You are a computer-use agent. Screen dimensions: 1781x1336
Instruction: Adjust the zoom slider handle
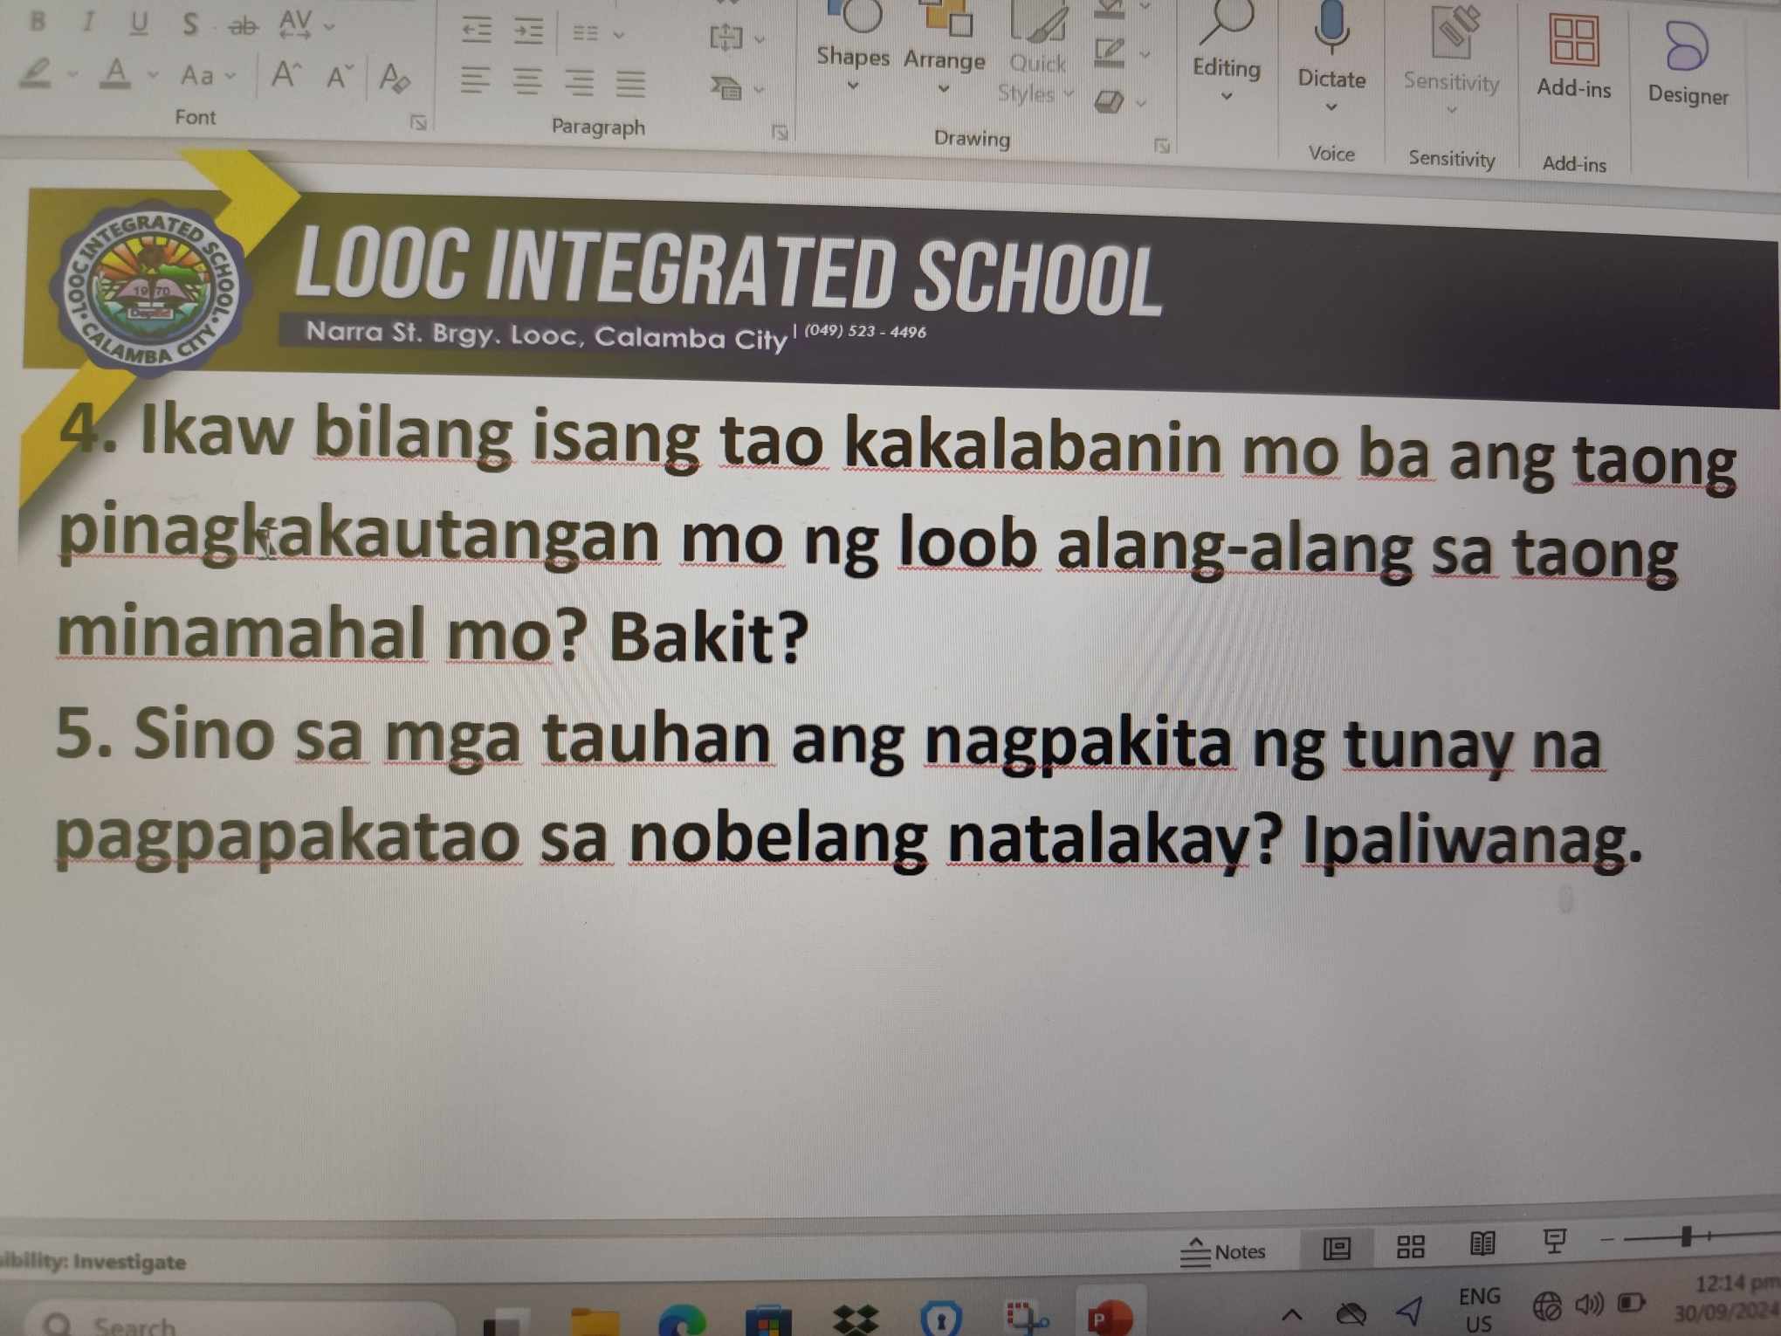click(x=1686, y=1236)
